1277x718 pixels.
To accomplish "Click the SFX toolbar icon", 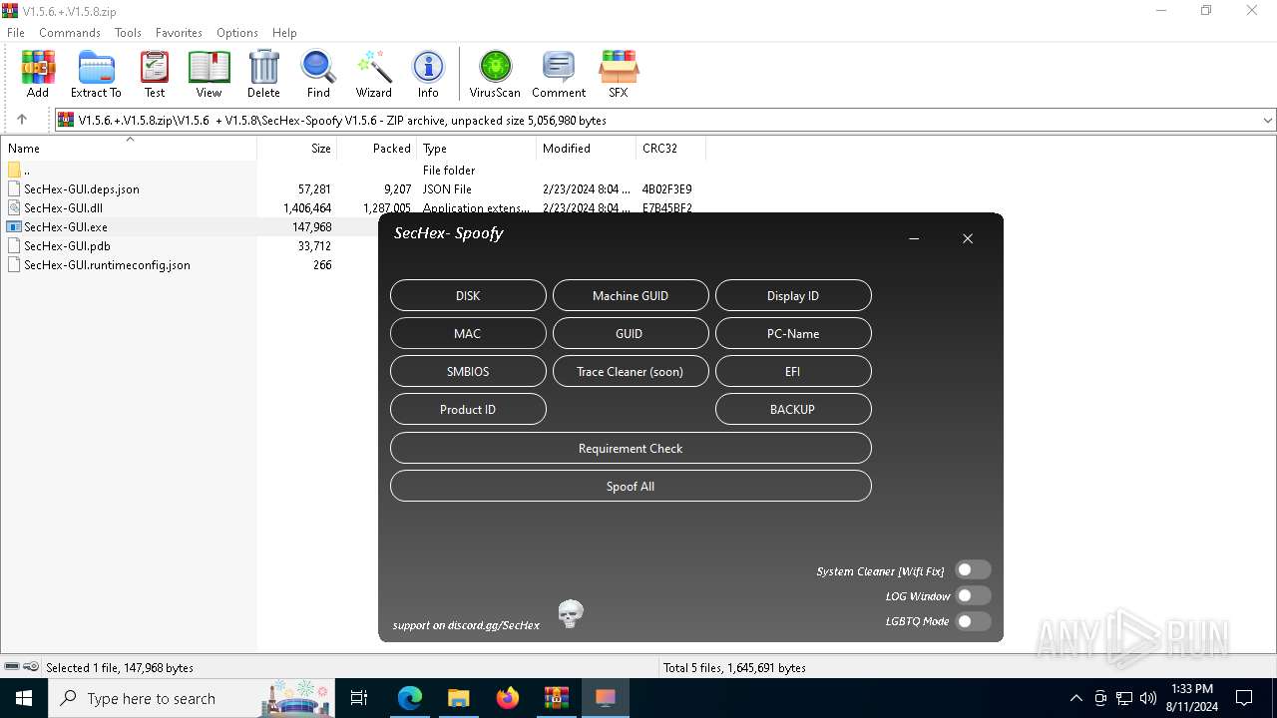I will pyautogui.click(x=619, y=75).
